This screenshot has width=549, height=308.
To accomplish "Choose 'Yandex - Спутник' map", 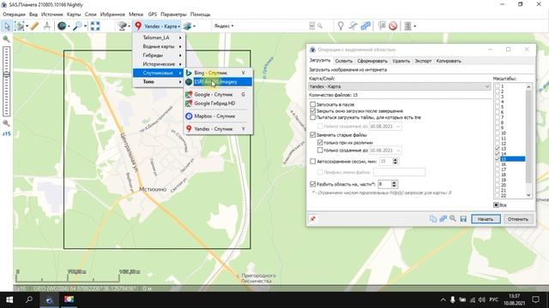I will click(x=218, y=129).
